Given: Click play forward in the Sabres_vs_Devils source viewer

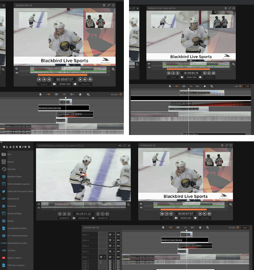Looking at the screenshot, I should [x=98, y=214].
